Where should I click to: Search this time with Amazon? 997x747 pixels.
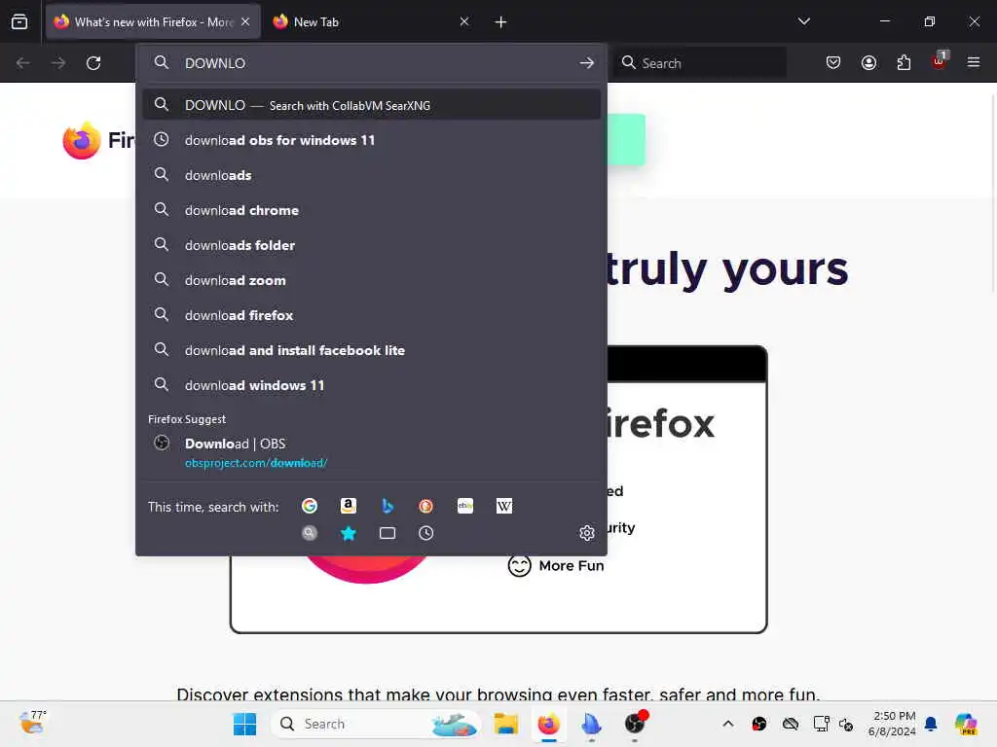(348, 506)
